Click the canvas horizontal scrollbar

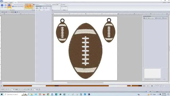coord(85,83)
